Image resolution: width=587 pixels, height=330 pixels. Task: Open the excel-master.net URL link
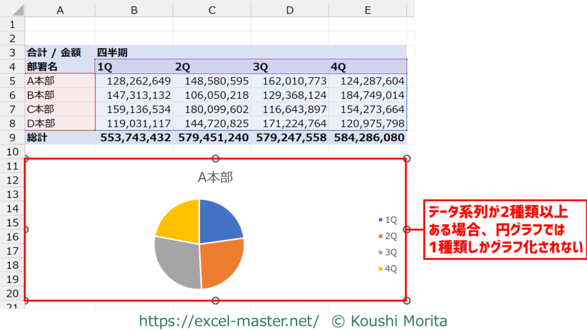pyautogui.click(x=229, y=321)
